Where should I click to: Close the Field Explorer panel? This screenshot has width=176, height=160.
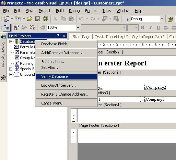point(64,36)
